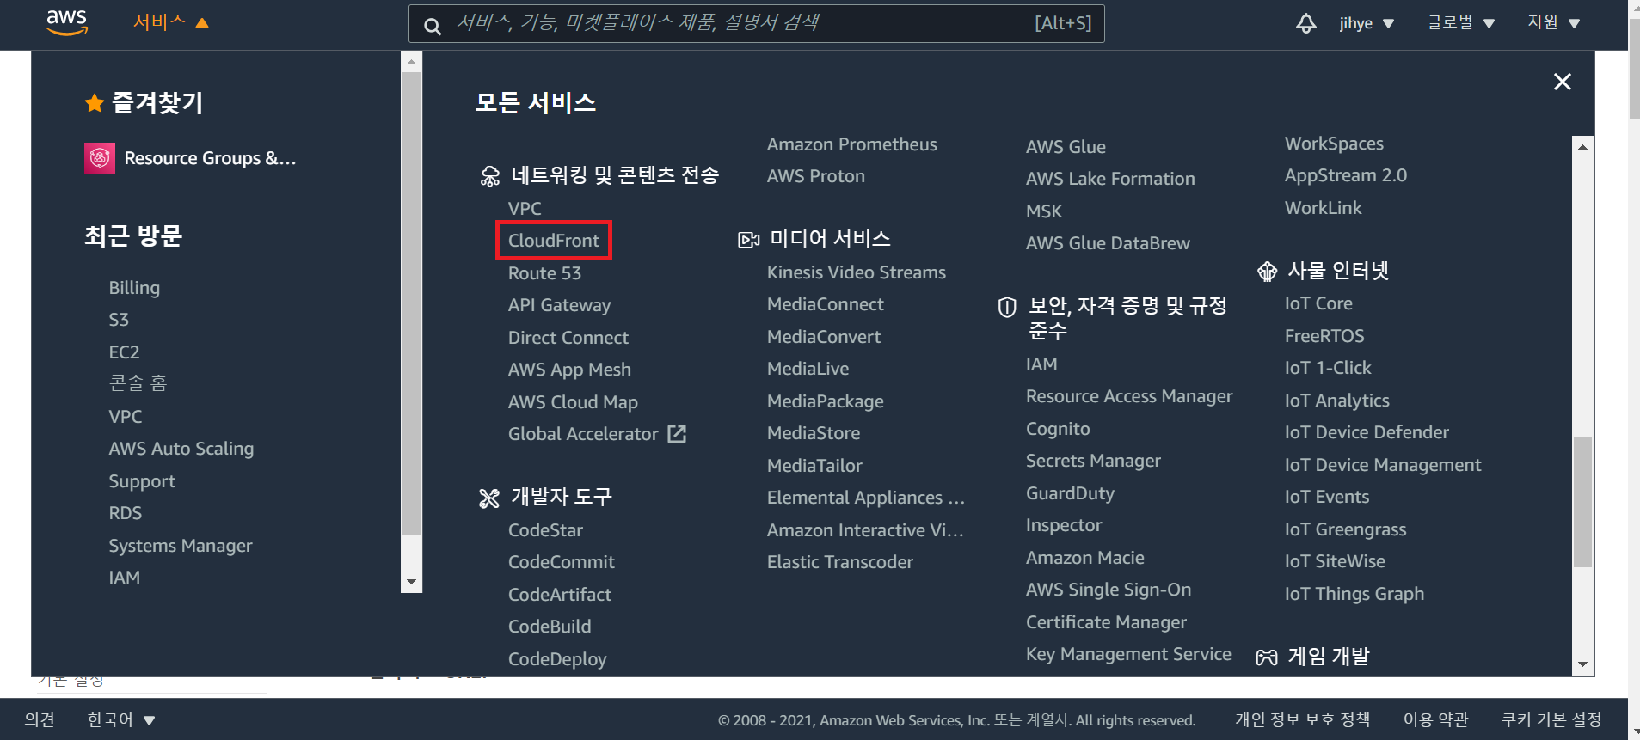Close the services menu panel
Screen dimensions: 1640x740
point(1563,82)
